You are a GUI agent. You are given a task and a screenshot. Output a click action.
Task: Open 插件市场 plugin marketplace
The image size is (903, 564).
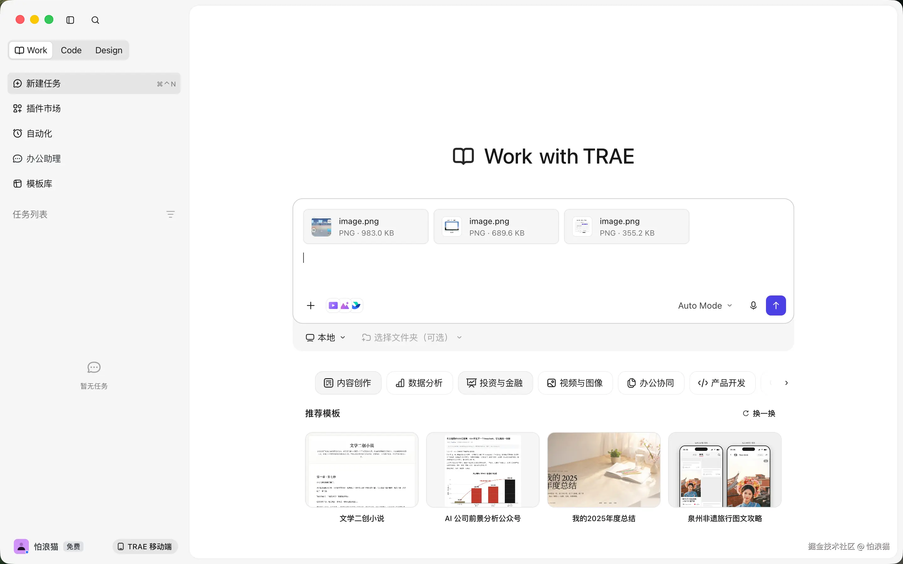coord(94,108)
